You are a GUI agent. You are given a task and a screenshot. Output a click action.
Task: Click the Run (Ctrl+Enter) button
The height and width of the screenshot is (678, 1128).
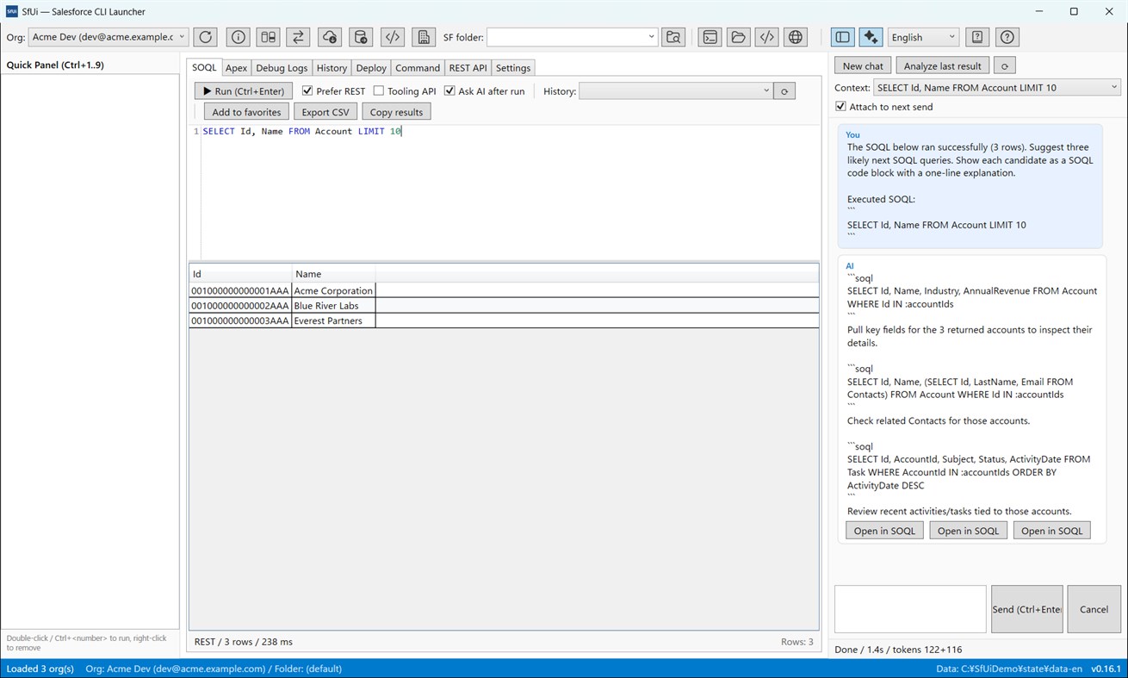[244, 91]
